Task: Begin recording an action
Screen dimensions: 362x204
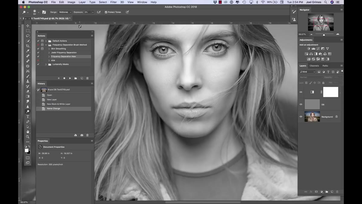Action: tap(64, 78)
